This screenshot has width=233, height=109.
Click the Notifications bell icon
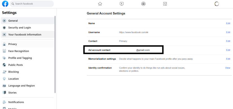coord(4,102)
